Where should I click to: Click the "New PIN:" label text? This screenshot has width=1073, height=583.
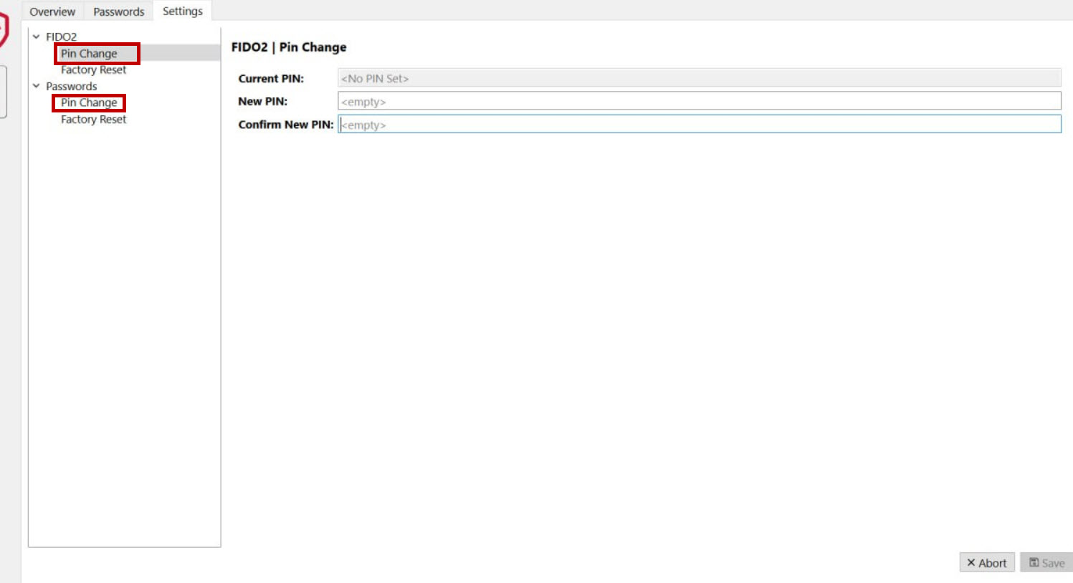262,102
